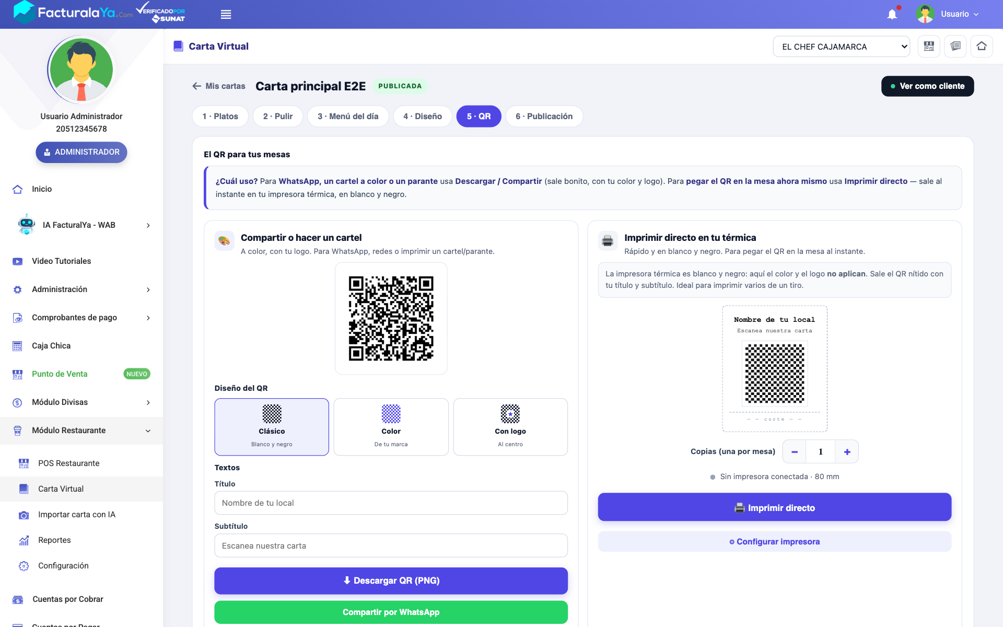Open the hamburger menu in top bar
The height and width of the screenshot is (627, 1003).
(226, 15)
